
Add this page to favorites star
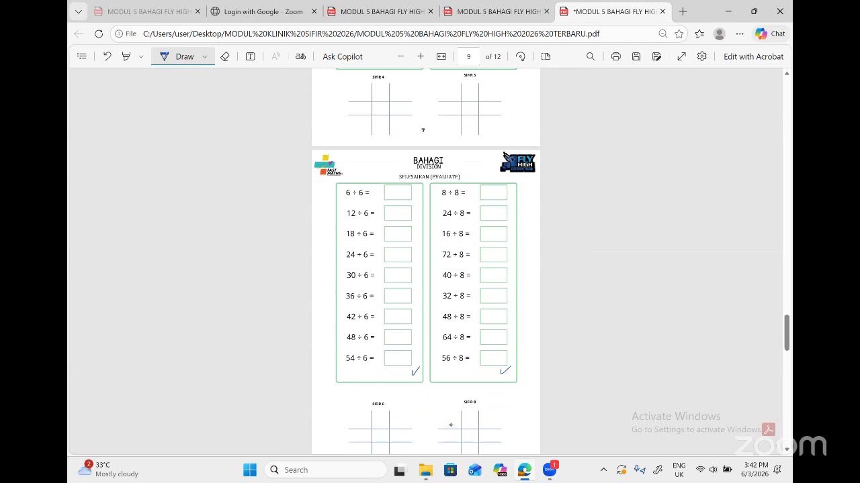(679, 34)
